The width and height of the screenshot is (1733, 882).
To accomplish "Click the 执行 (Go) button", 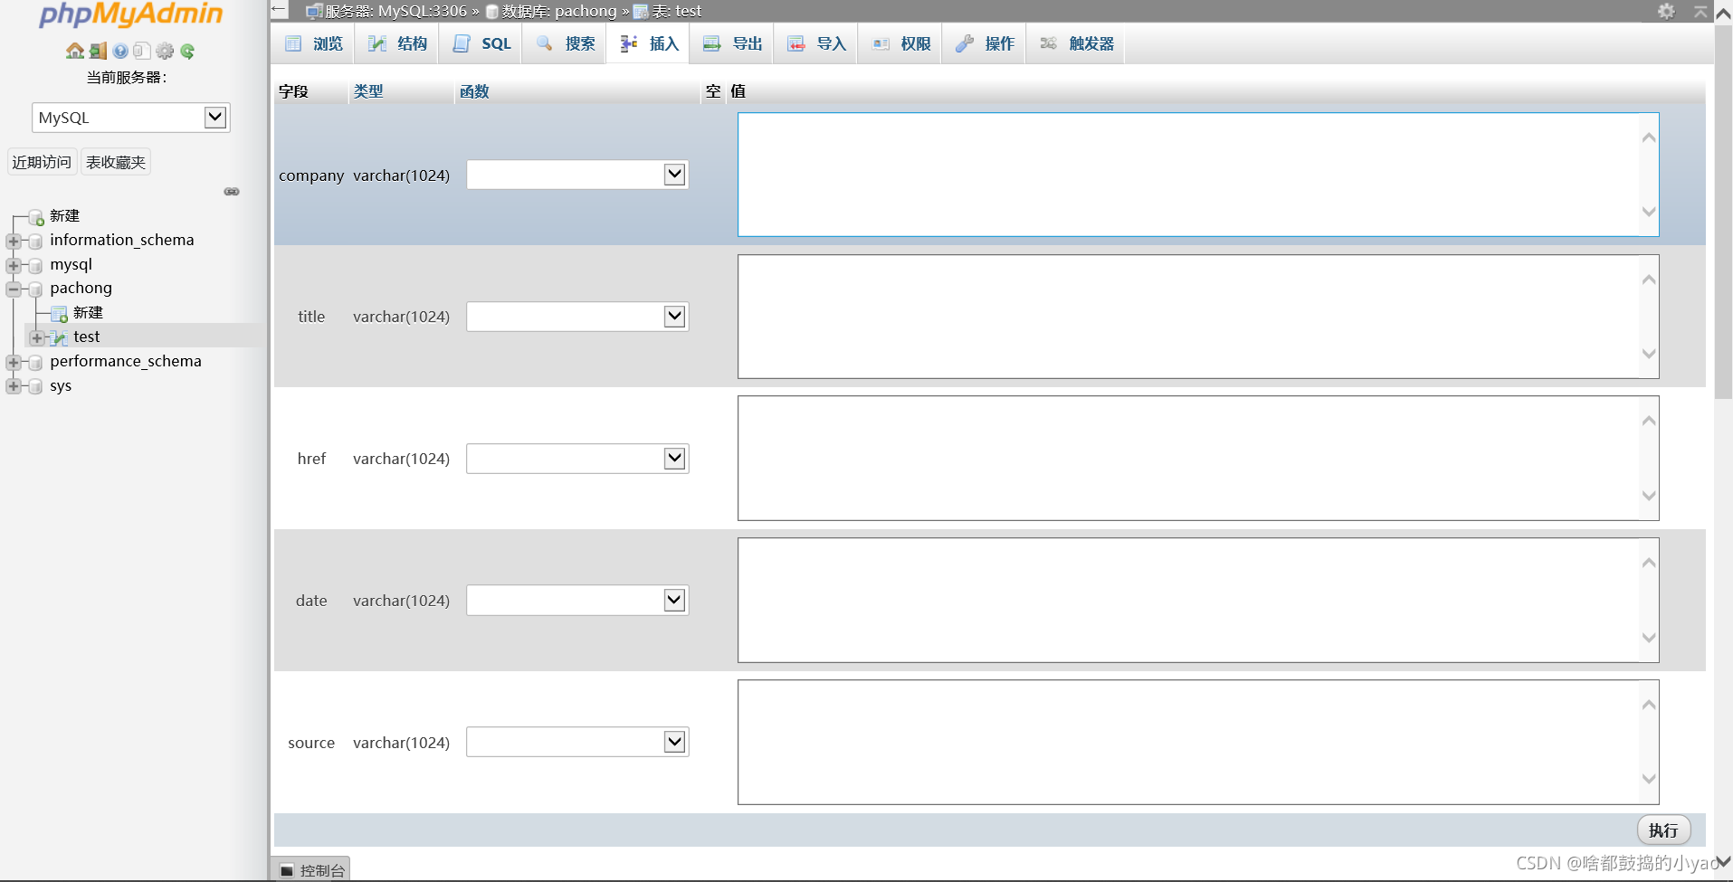I will (x=1663, y=830).
